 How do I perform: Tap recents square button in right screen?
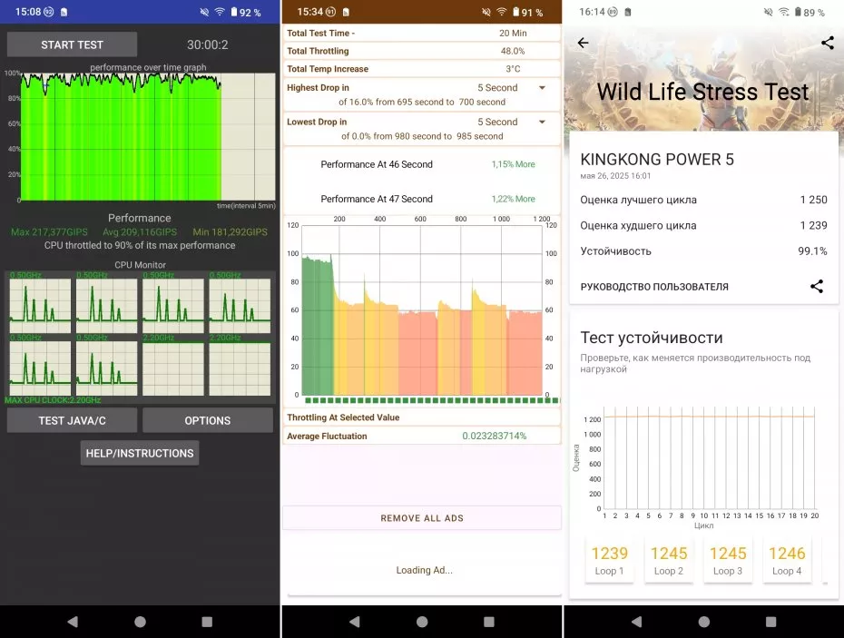click(x=770, y=622)
